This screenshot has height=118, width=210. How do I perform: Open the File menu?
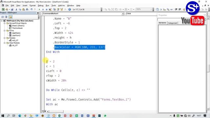click(x=7, y=6)
